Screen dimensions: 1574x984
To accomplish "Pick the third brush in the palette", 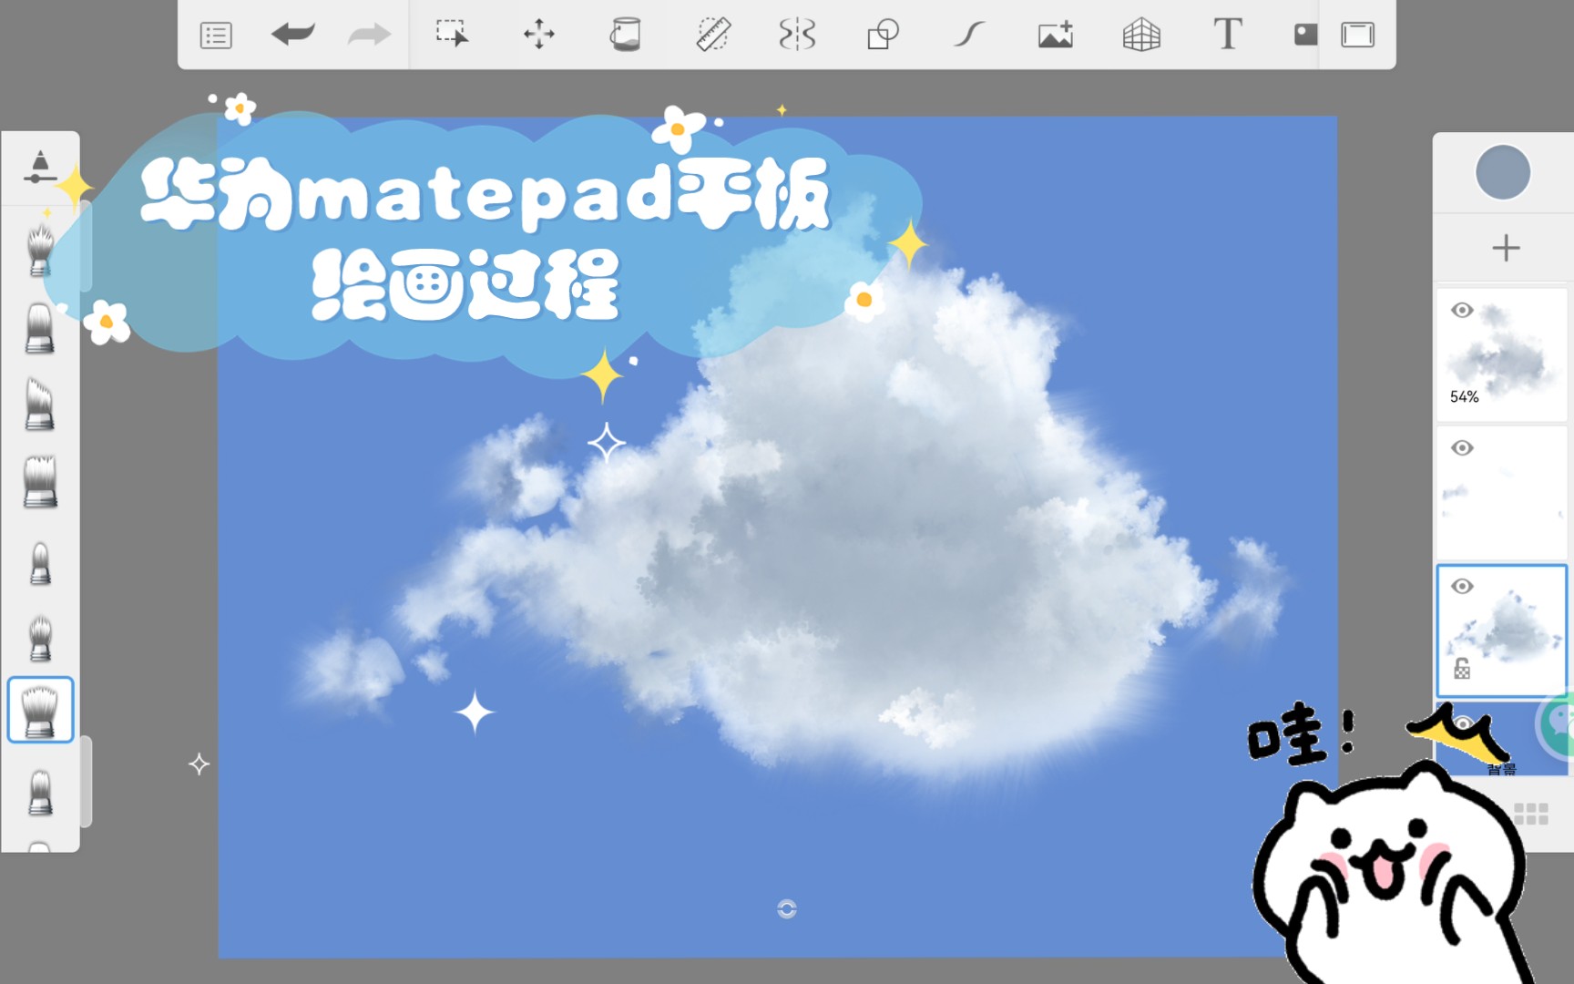I will pyautogui.click(x=40, y=405).
